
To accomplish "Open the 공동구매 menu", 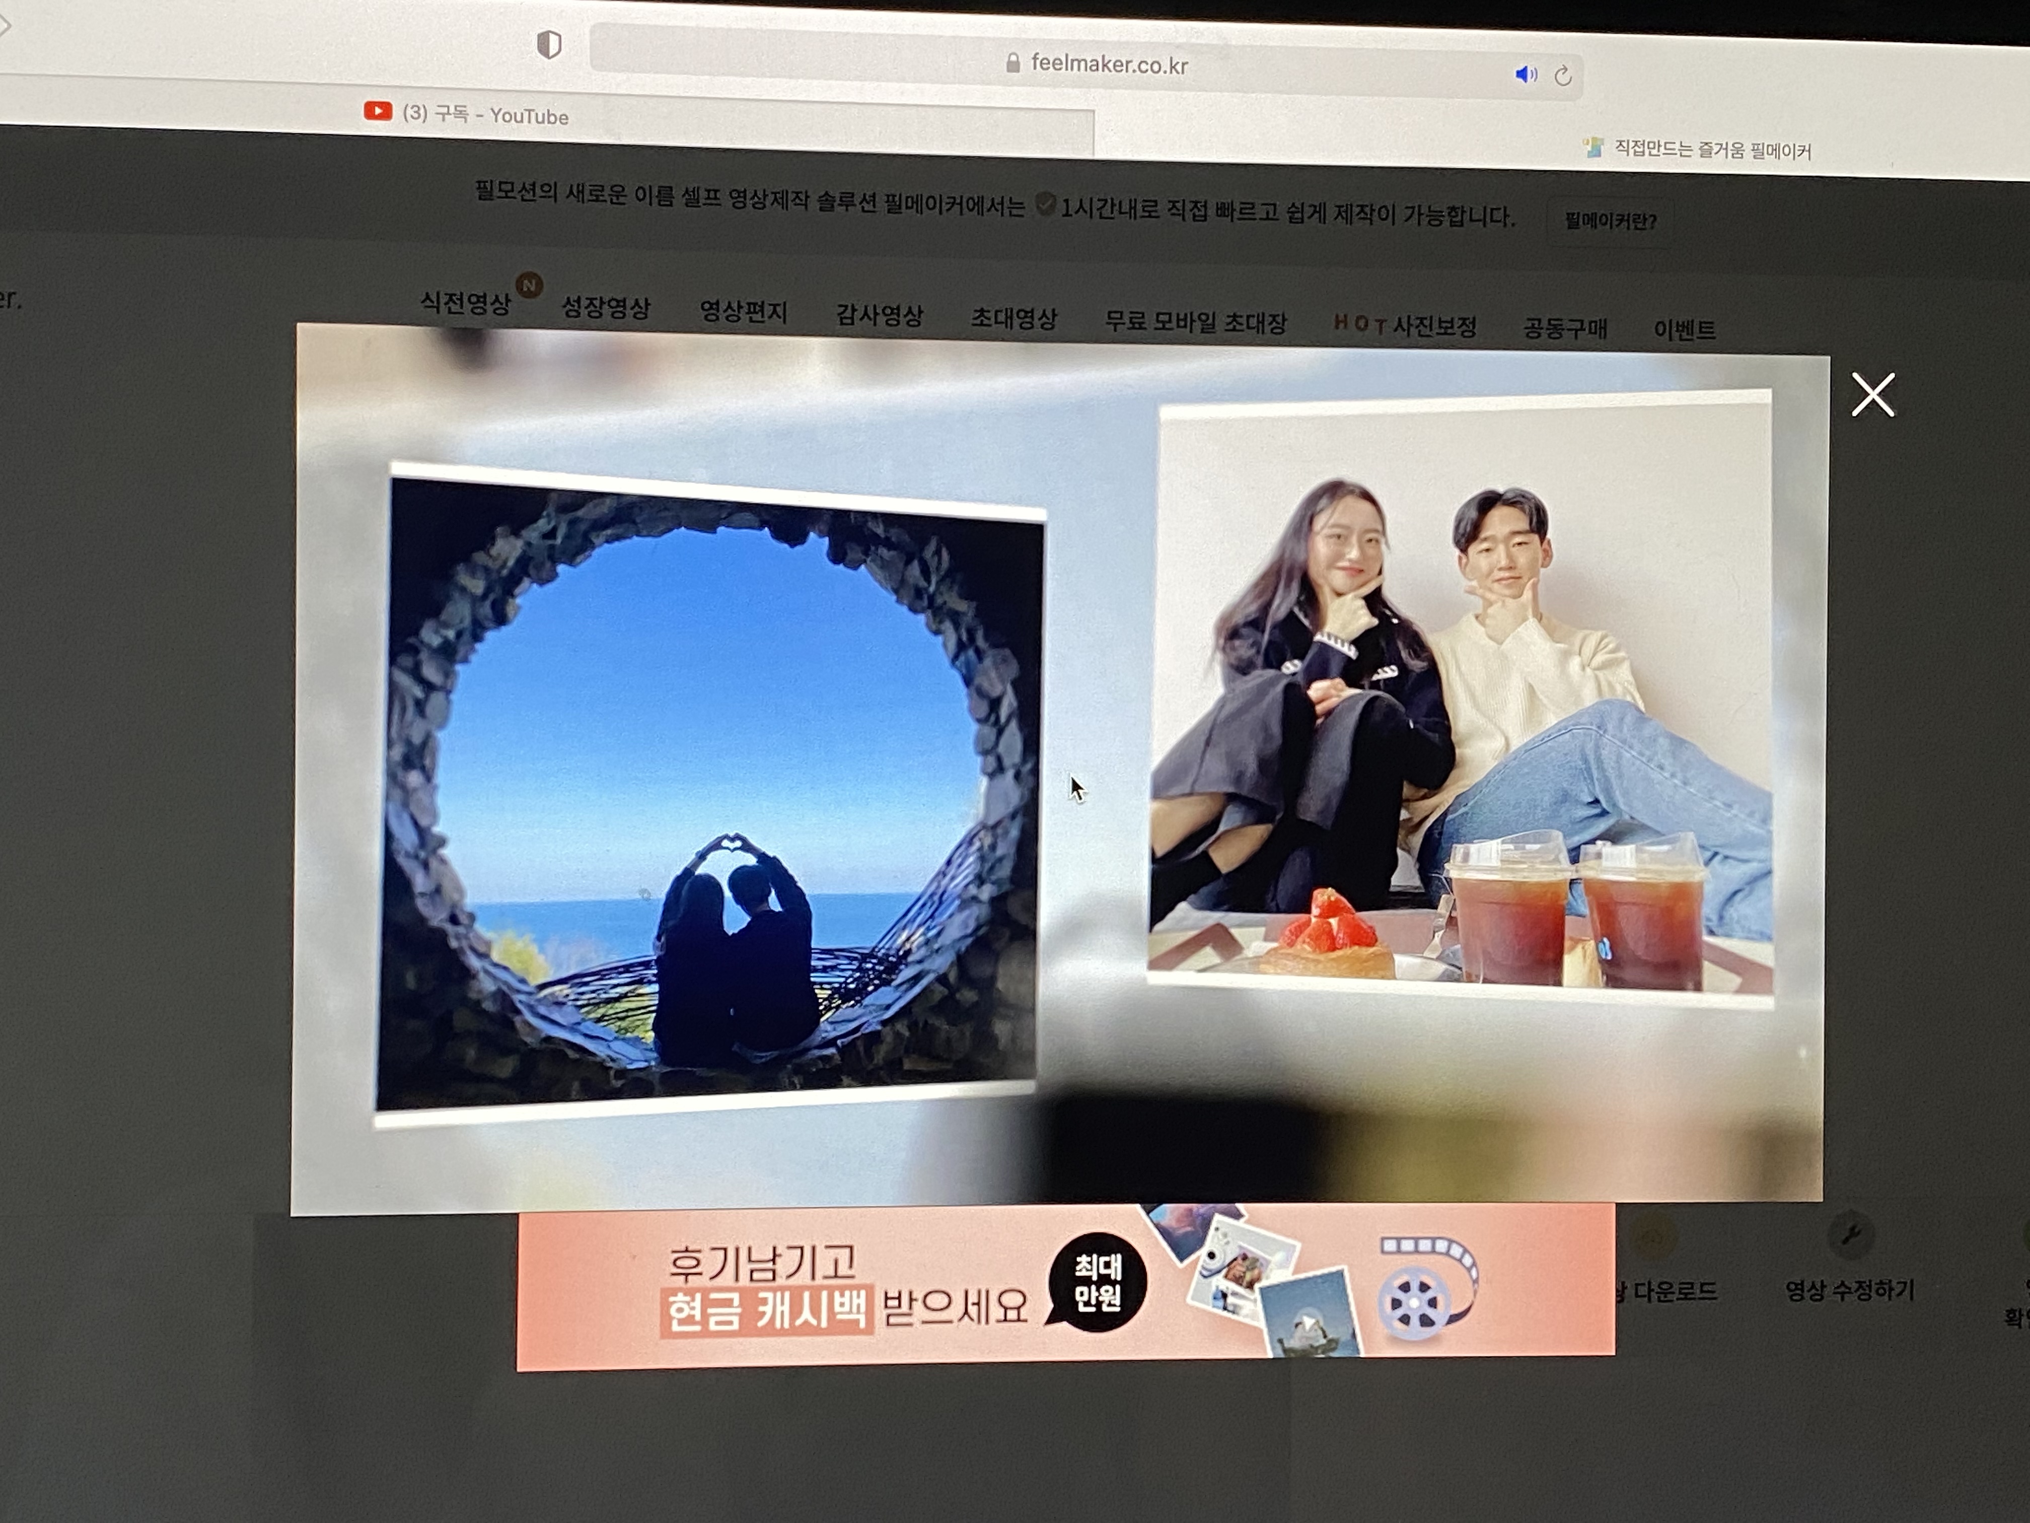I will [x=1565, y=328].
